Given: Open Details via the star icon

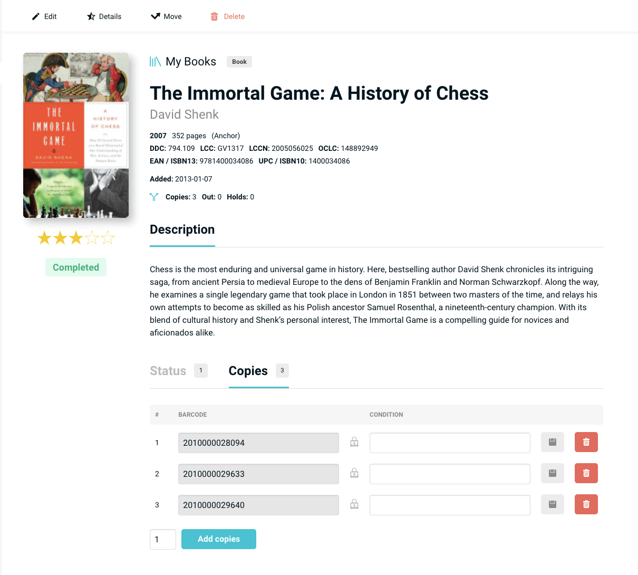Looking at the screenshot, I should (91, 16).
